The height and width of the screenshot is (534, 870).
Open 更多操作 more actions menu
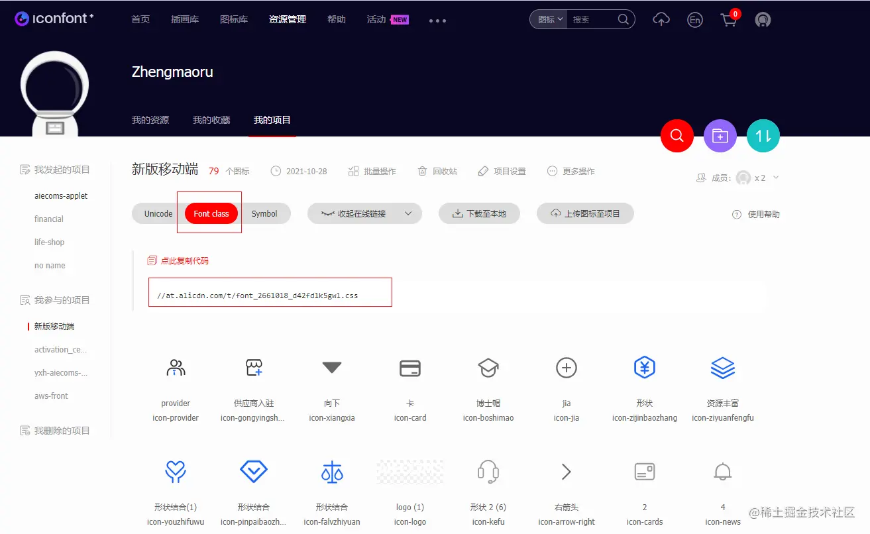(x=571, y=171)
